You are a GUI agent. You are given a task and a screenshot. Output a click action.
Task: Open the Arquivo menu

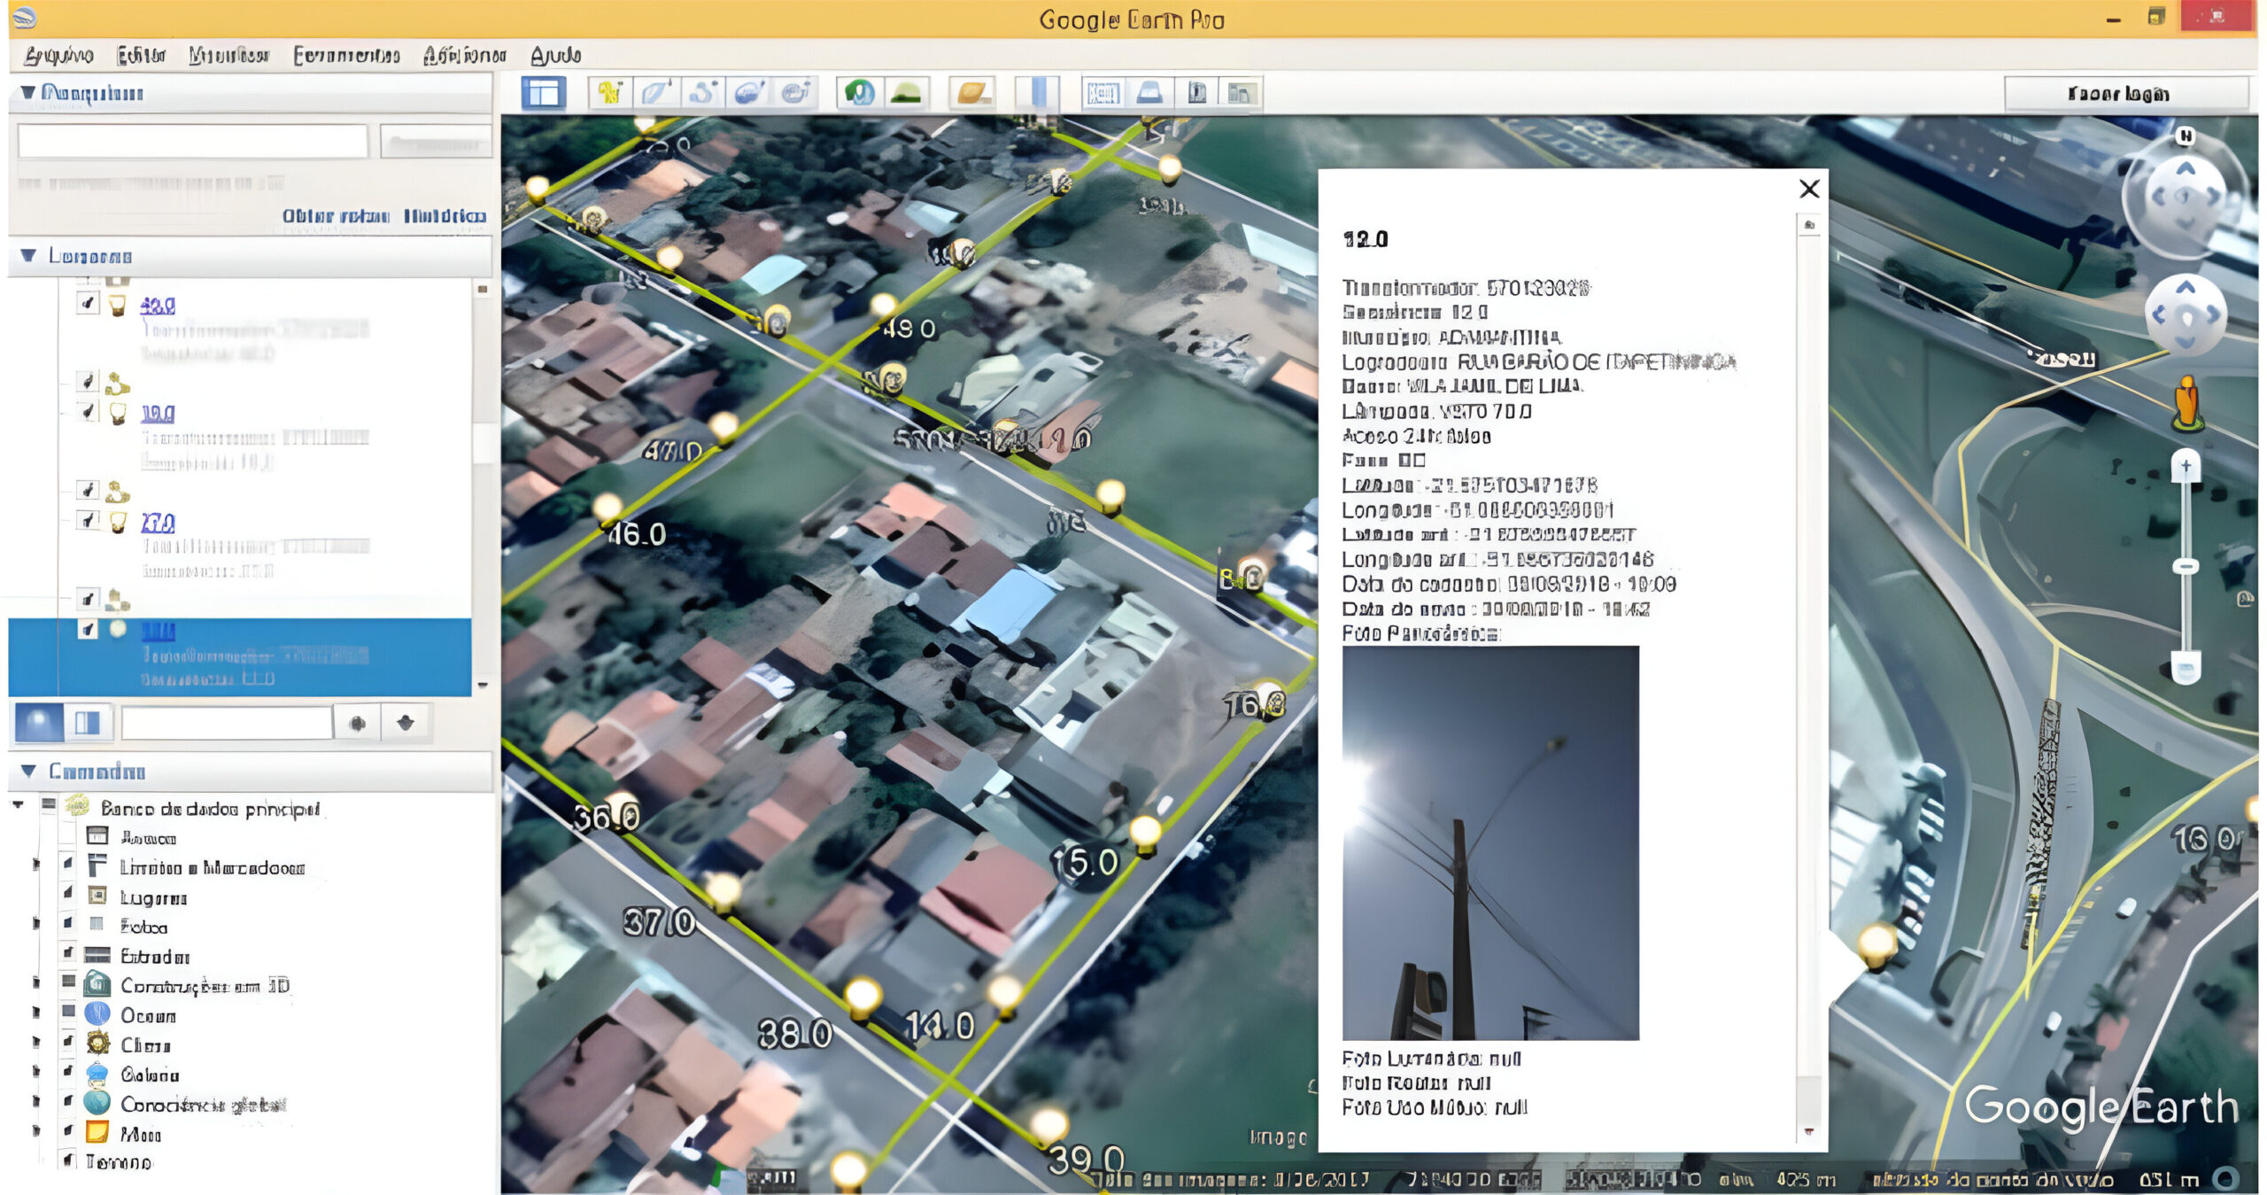(x=58, y=55)
